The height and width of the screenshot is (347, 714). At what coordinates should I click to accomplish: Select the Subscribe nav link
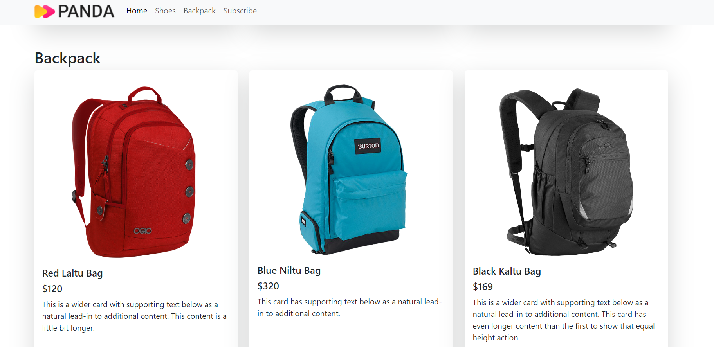point(240,11)
